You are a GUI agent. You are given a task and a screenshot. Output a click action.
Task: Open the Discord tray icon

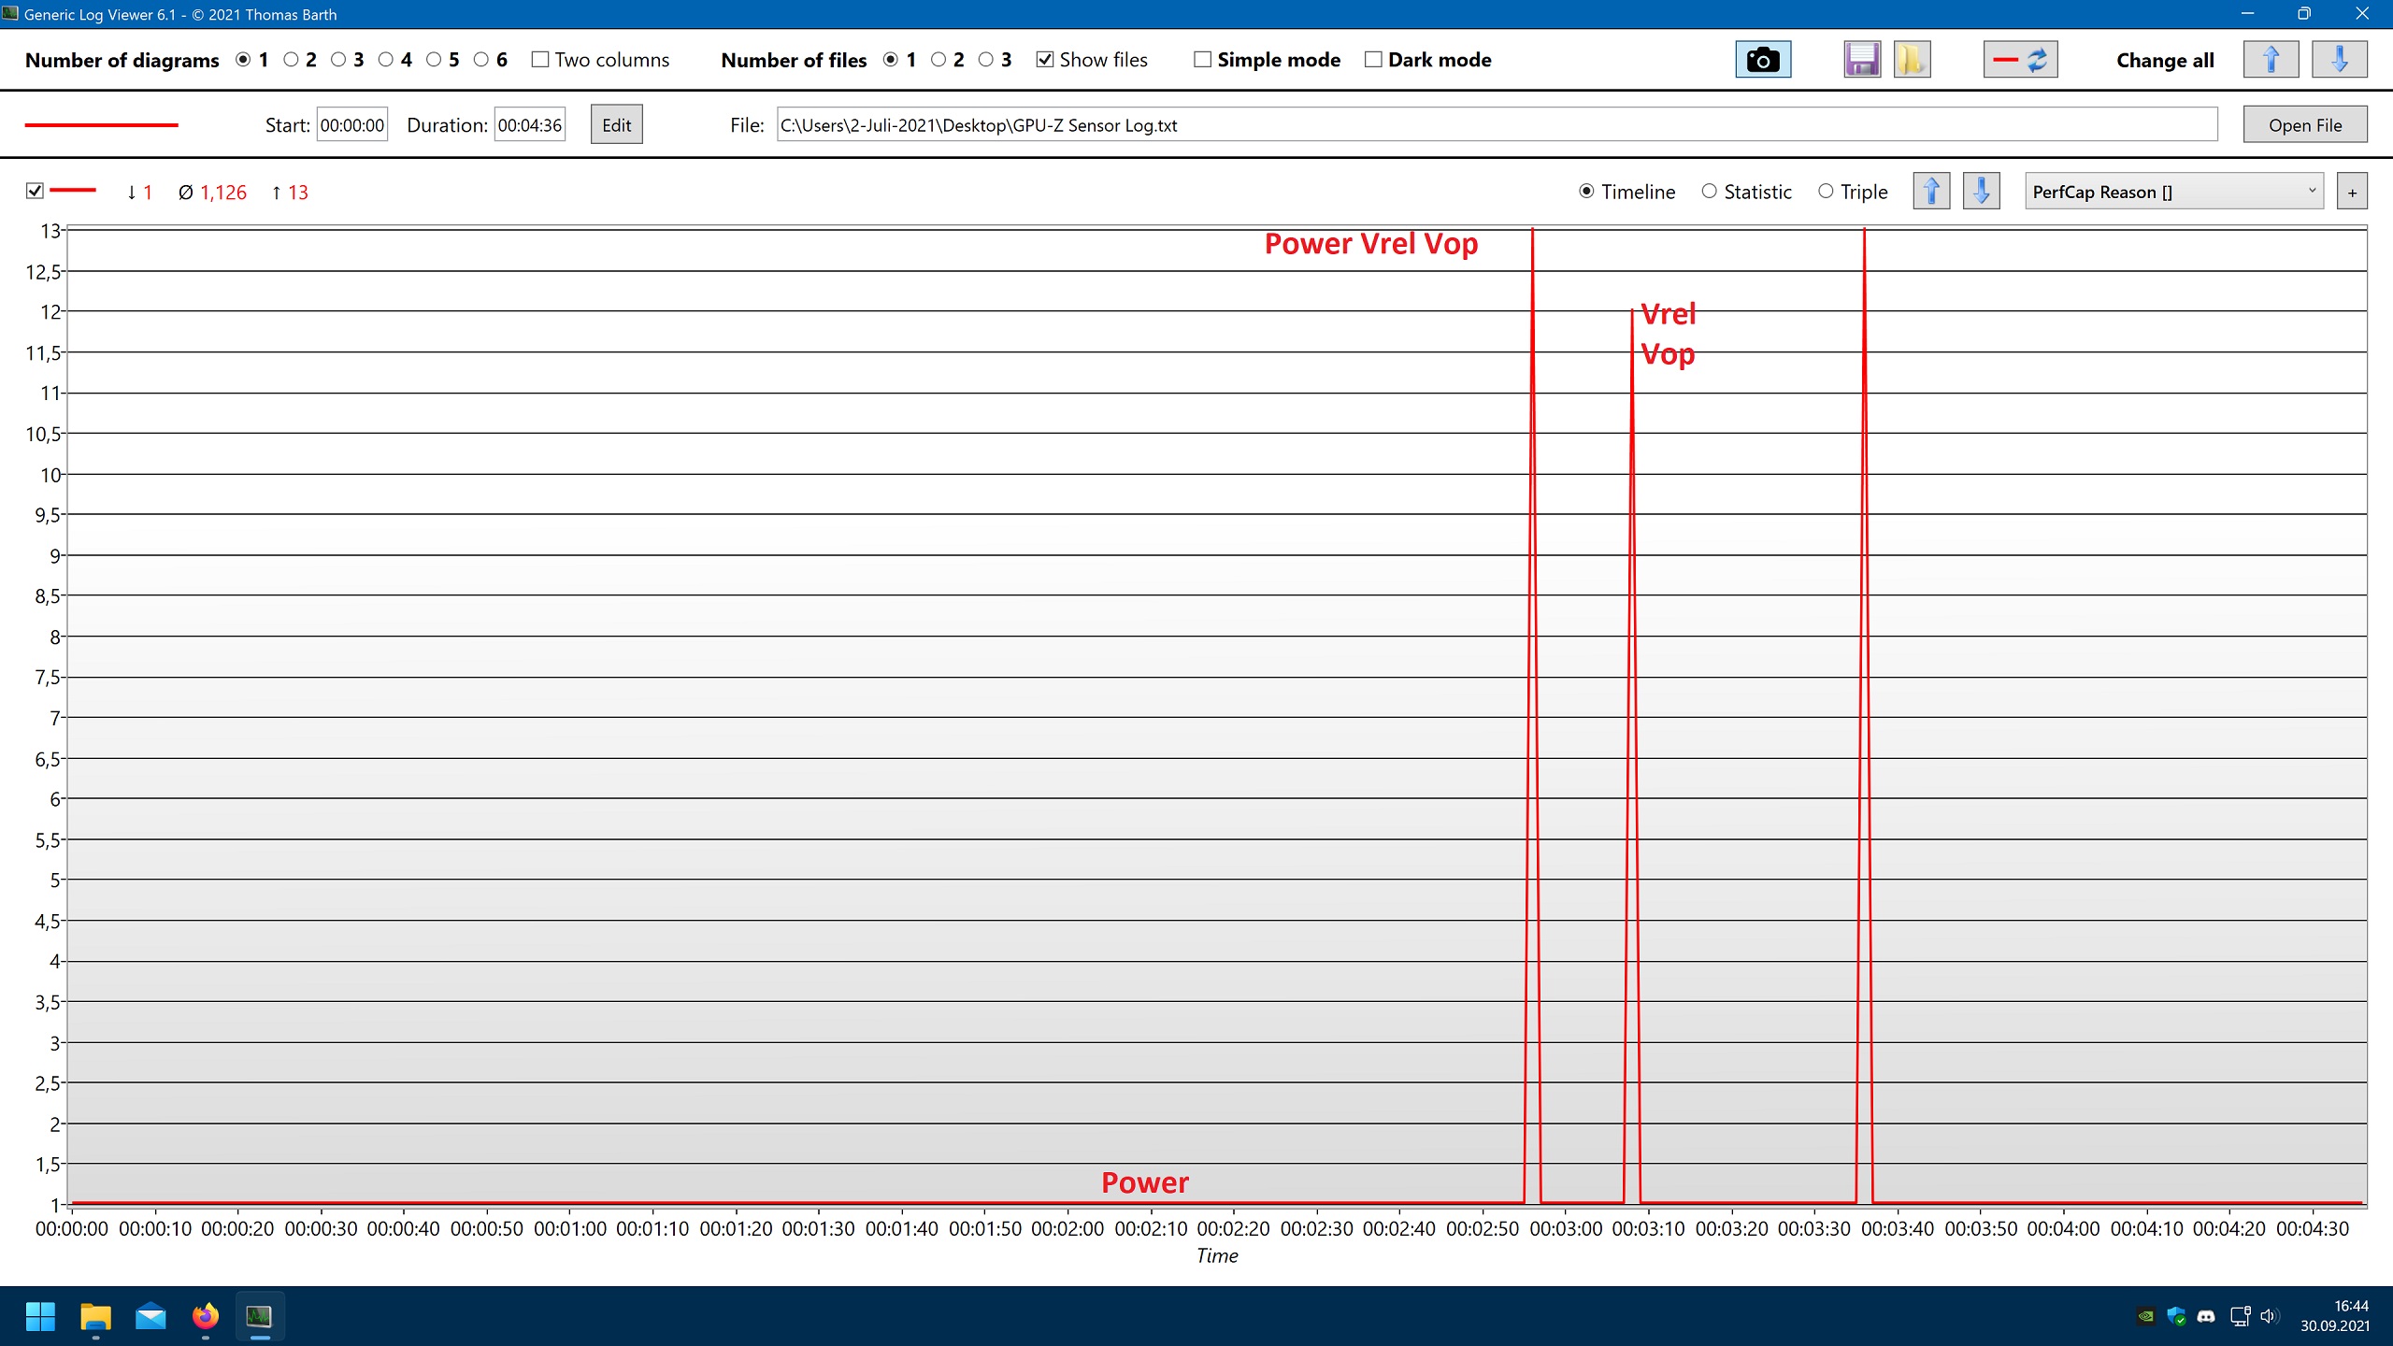[2206, 1316]
